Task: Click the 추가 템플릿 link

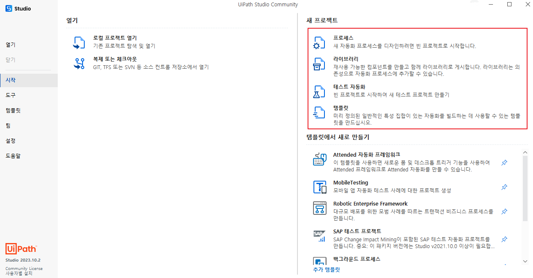Action: pyautogui.click(x=327, y=270)
